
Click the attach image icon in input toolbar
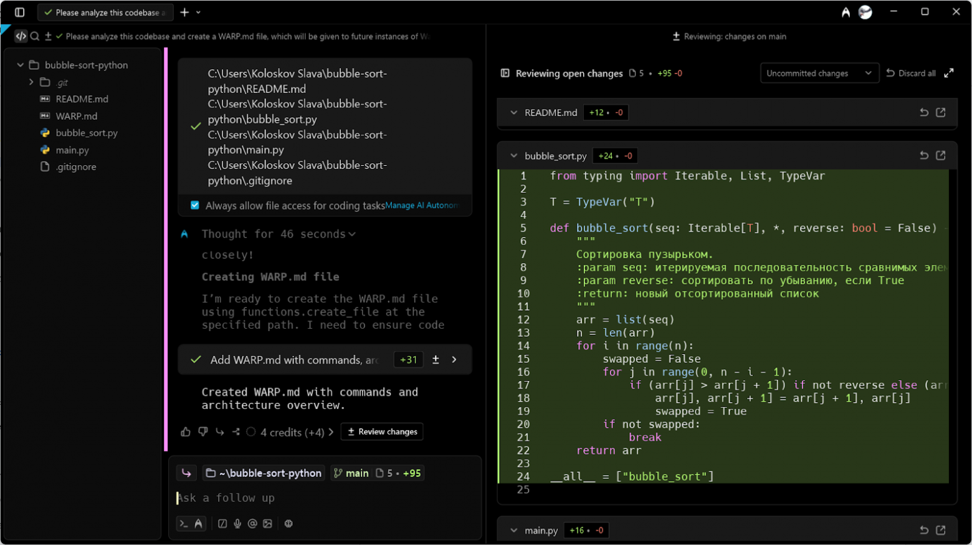267,524
